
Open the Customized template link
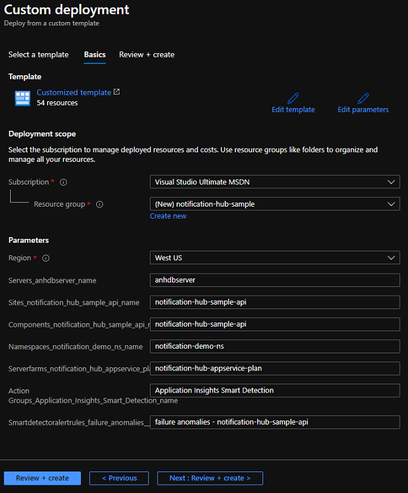pyautogui.click(x=74, y=92)
